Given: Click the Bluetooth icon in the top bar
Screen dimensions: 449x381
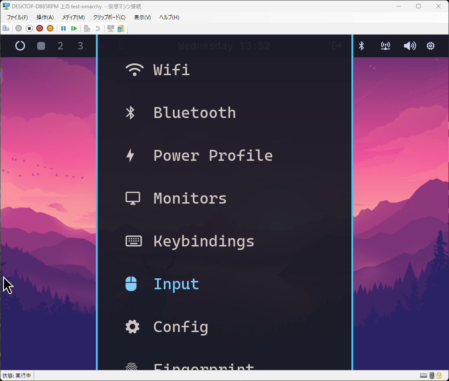Looking at the screenshot, I should 361,46.
